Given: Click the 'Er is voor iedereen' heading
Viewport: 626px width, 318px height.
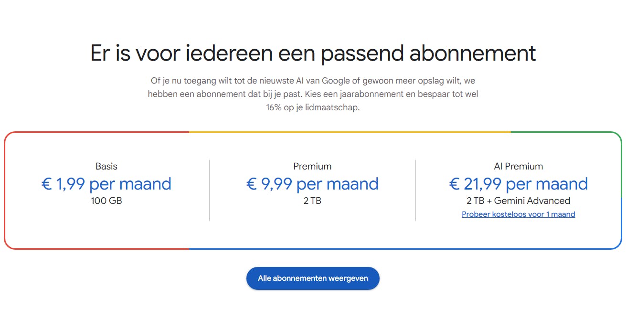Looking at the screenshot, I should 313,53.
